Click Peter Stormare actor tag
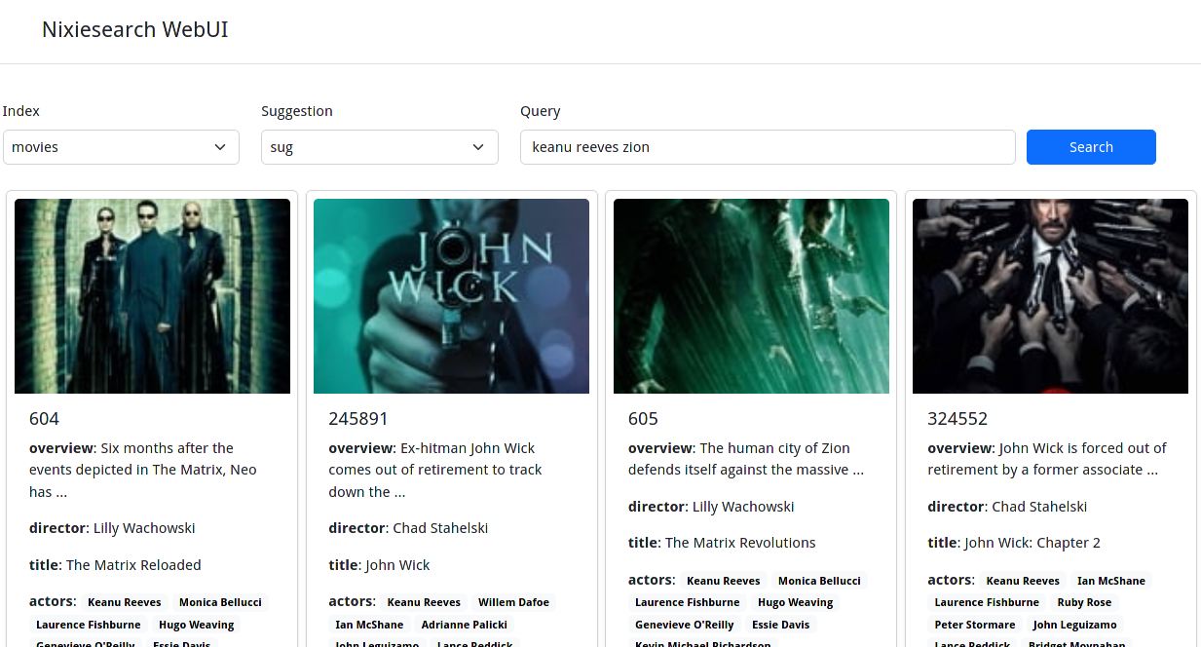Viewport: 1201px width, 647px height. (x=975, y=625)
